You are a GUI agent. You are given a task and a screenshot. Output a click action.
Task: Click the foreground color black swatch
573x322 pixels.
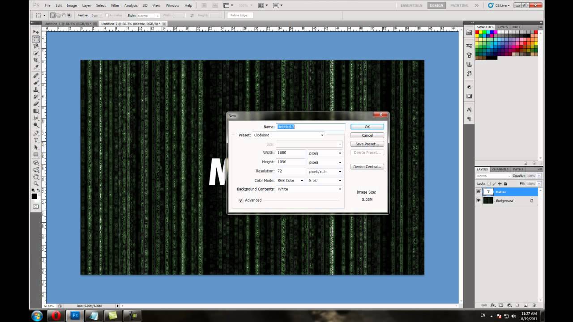click(x=34, y=196)
